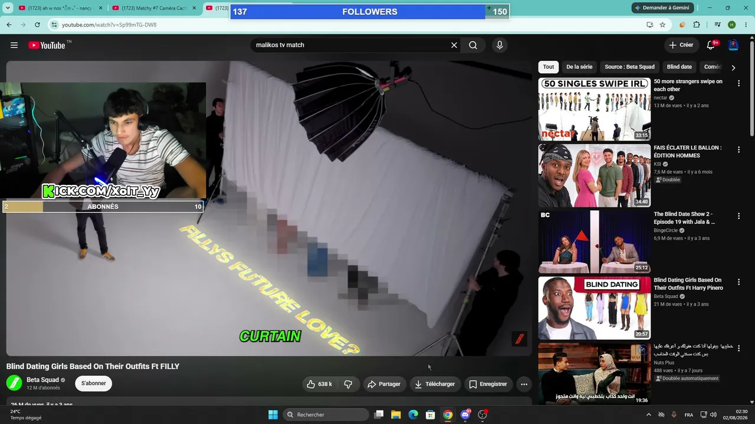Open the YouTube guide hamburger menu

coord(14,45)
